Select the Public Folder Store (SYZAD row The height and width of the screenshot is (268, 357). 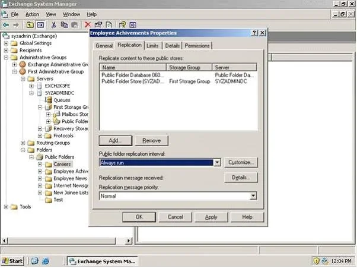177,81
